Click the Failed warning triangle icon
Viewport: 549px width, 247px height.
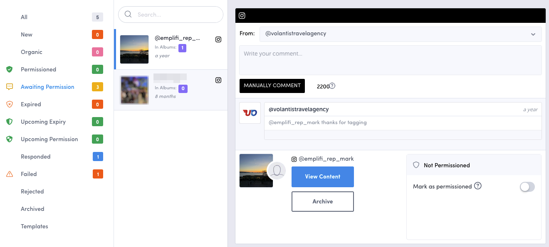pyautogui.click(x=10, y=174)
